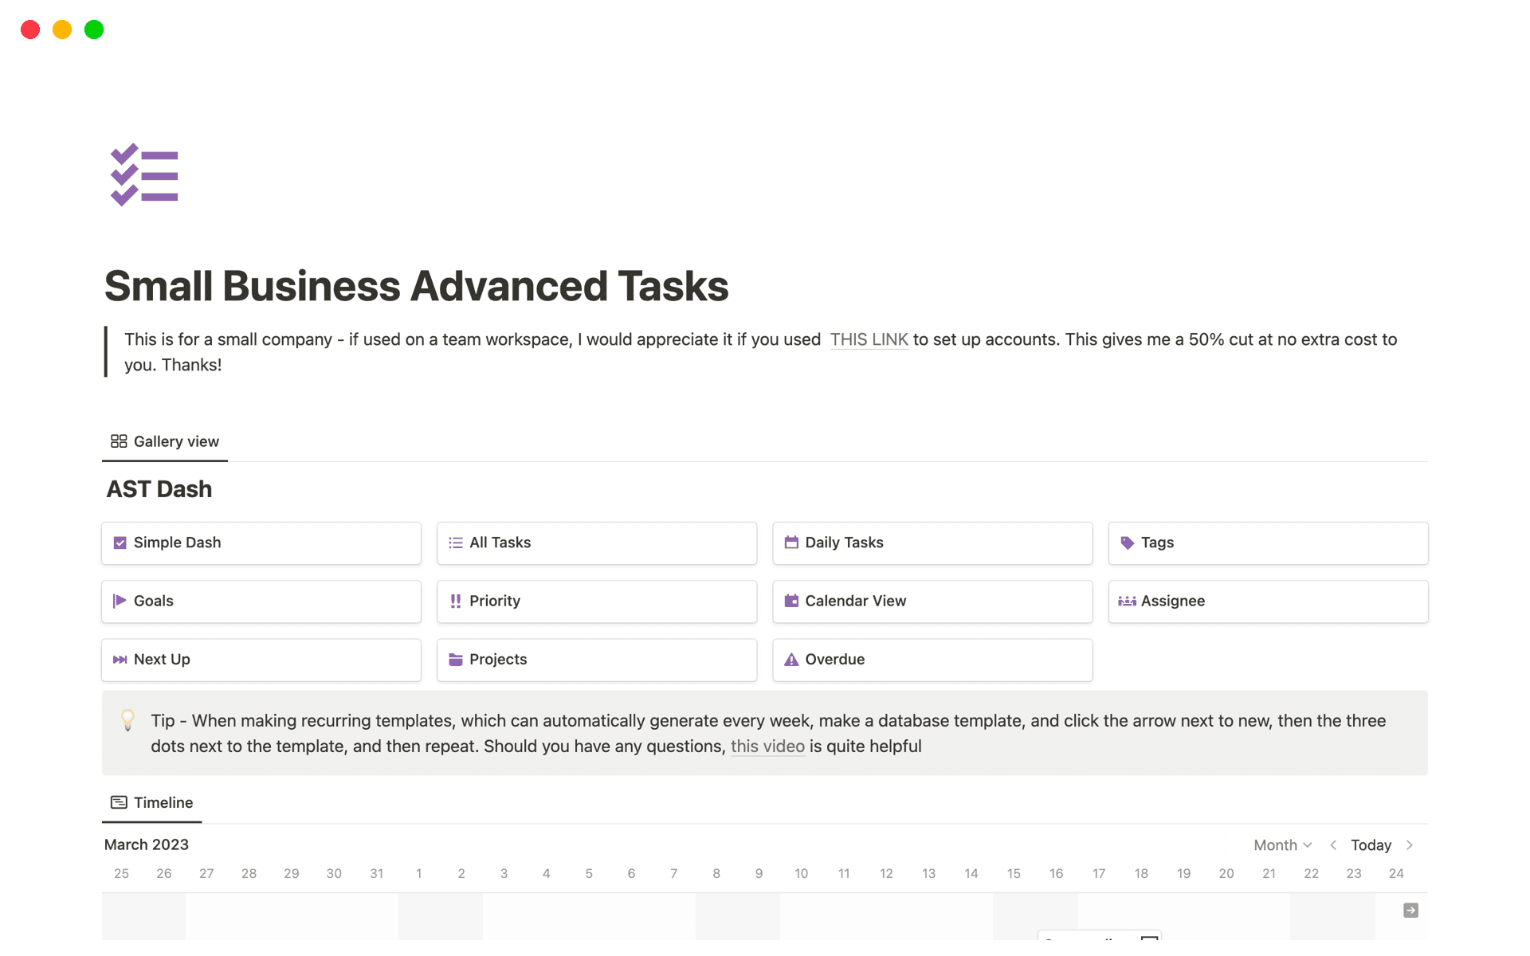Screen dimensions: 1530x956
Task: Open the THIS LINK referral link
Action: coord(869,339)
